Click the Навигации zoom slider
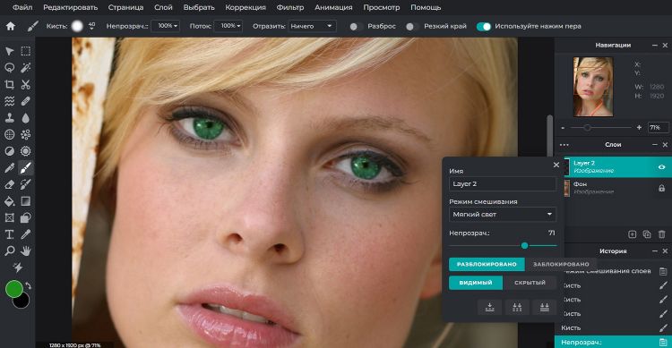This screenshot has height=348, width=672. (601, 128)
